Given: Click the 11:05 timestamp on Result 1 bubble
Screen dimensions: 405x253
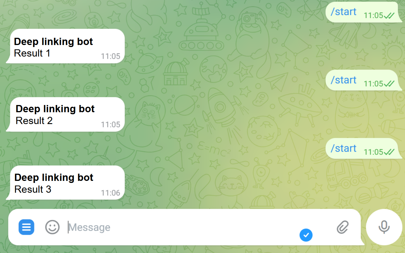Looking at the screenshot, I should (x=110, y=56).
